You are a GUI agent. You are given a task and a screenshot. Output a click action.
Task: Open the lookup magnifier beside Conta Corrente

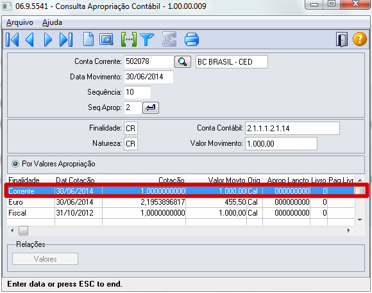tap(183, 62)
